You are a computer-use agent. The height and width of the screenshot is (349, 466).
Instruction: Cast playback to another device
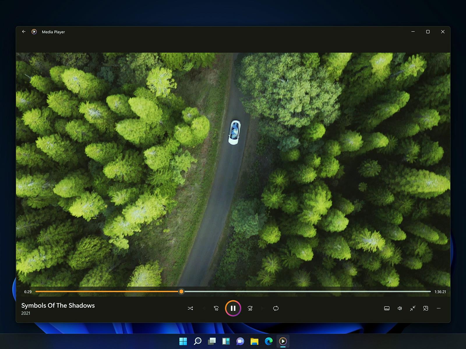coord(426,308)
